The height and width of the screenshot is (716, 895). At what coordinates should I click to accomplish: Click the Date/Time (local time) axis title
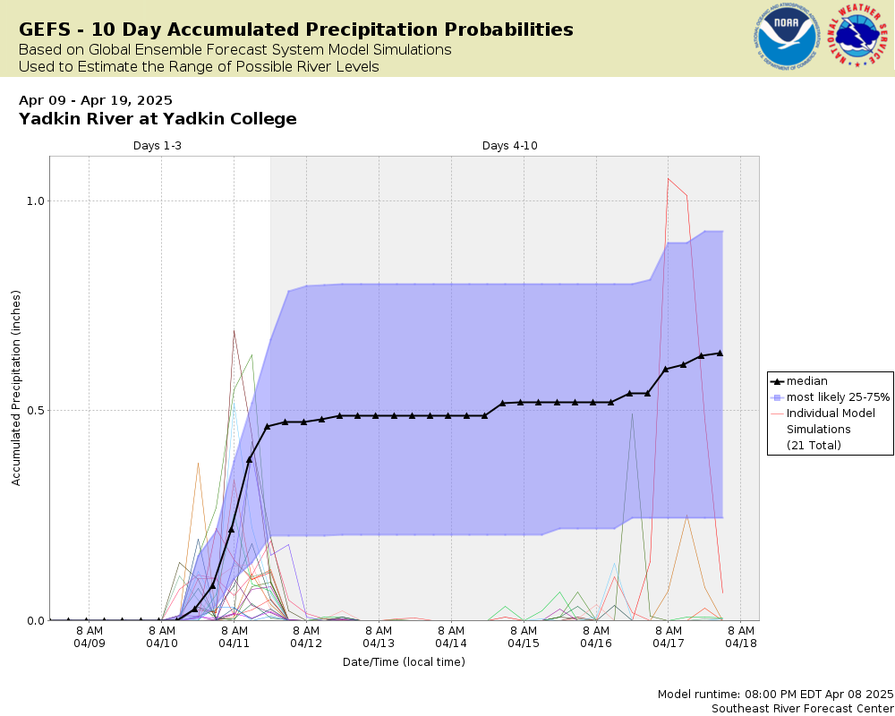pos(405,662)
